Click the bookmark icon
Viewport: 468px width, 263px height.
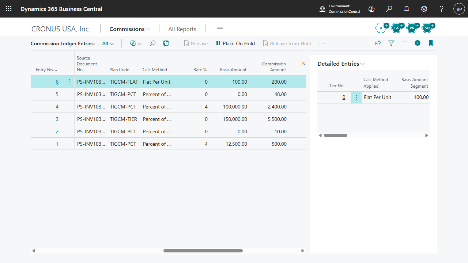tap(431, 43)
